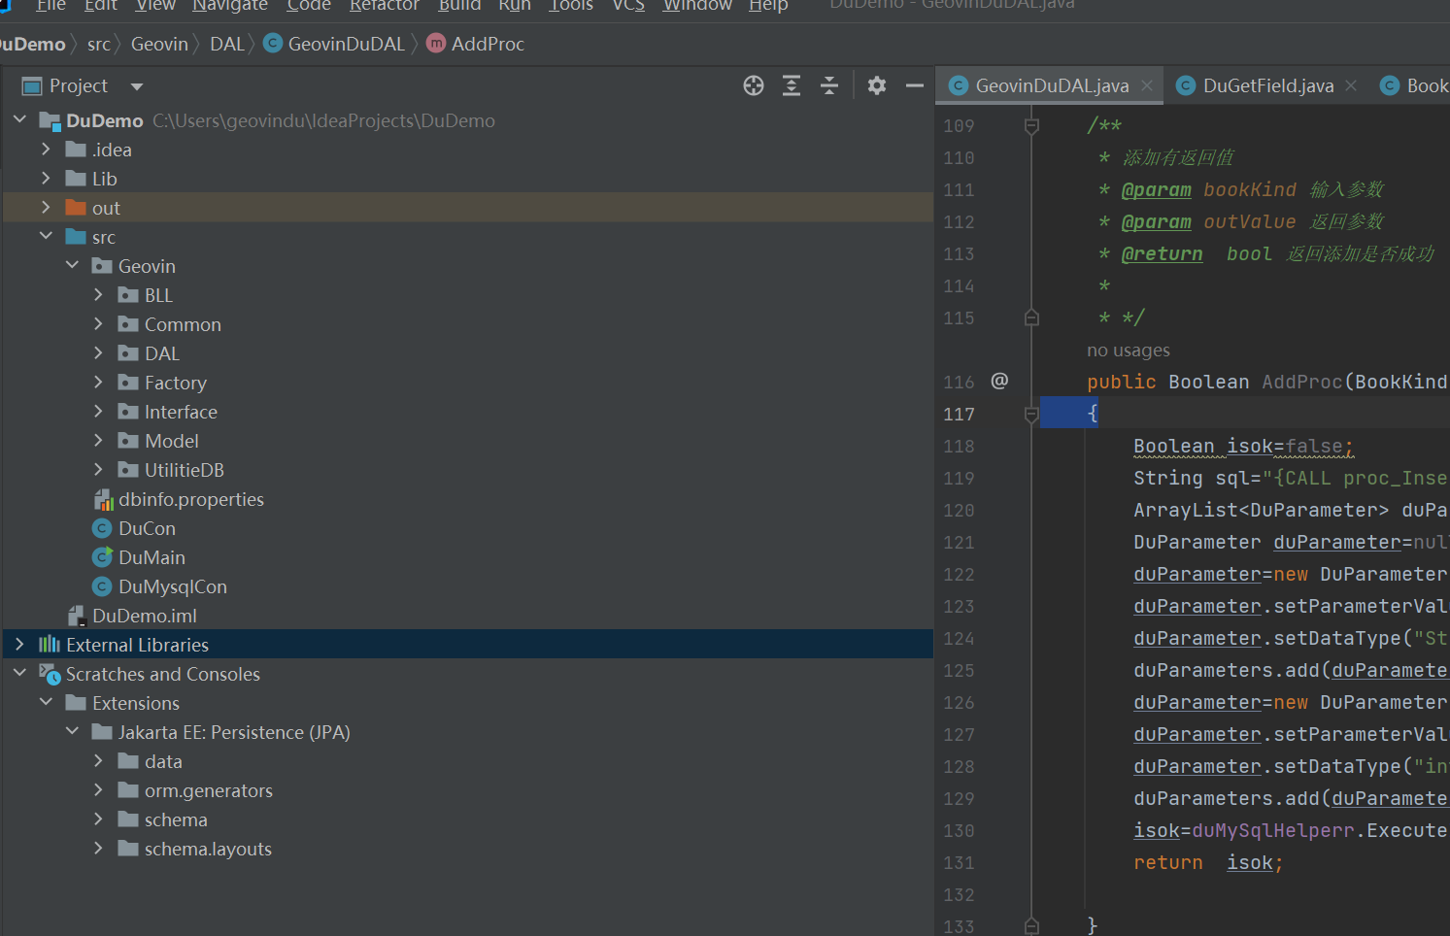Click the Collapse All icon in Project panel
This screenshot has width=1450, height=936.
coord(829,85)
